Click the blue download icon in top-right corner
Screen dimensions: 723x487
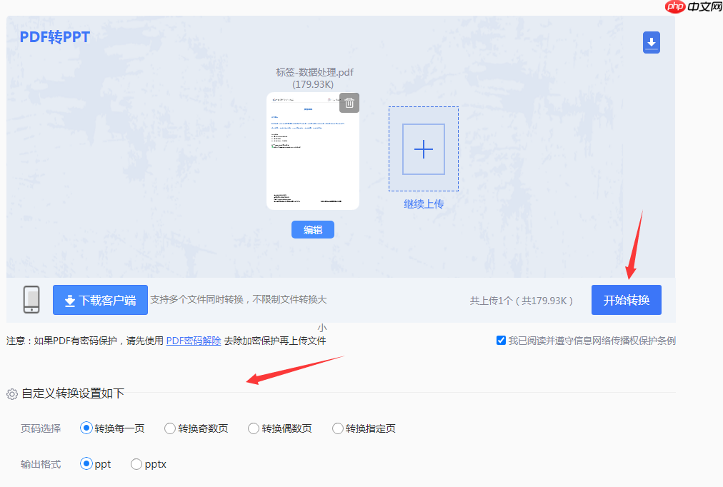(x=651, y=42)
